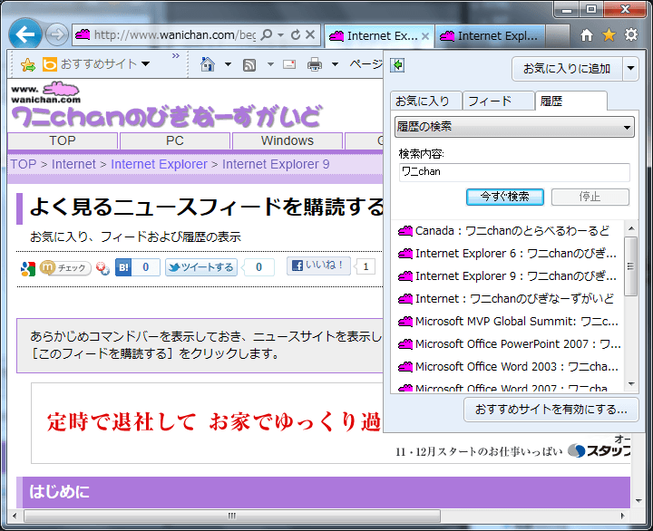
Task: Open dropdown arrow beside the feeds icon
Action: (270, 64)
